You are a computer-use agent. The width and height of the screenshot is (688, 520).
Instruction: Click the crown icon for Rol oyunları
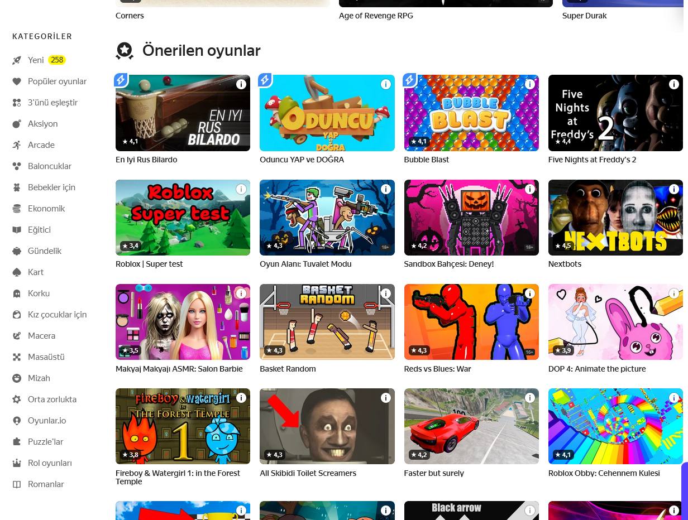coord(17,463)
